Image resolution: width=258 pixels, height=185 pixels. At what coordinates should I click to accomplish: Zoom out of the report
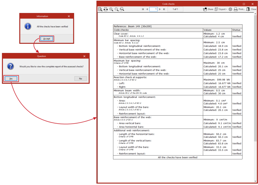point(116,9)
